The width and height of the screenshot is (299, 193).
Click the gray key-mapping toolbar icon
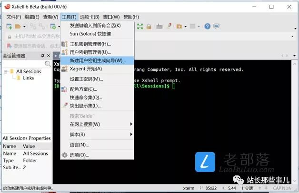click(x=159, y=27)
